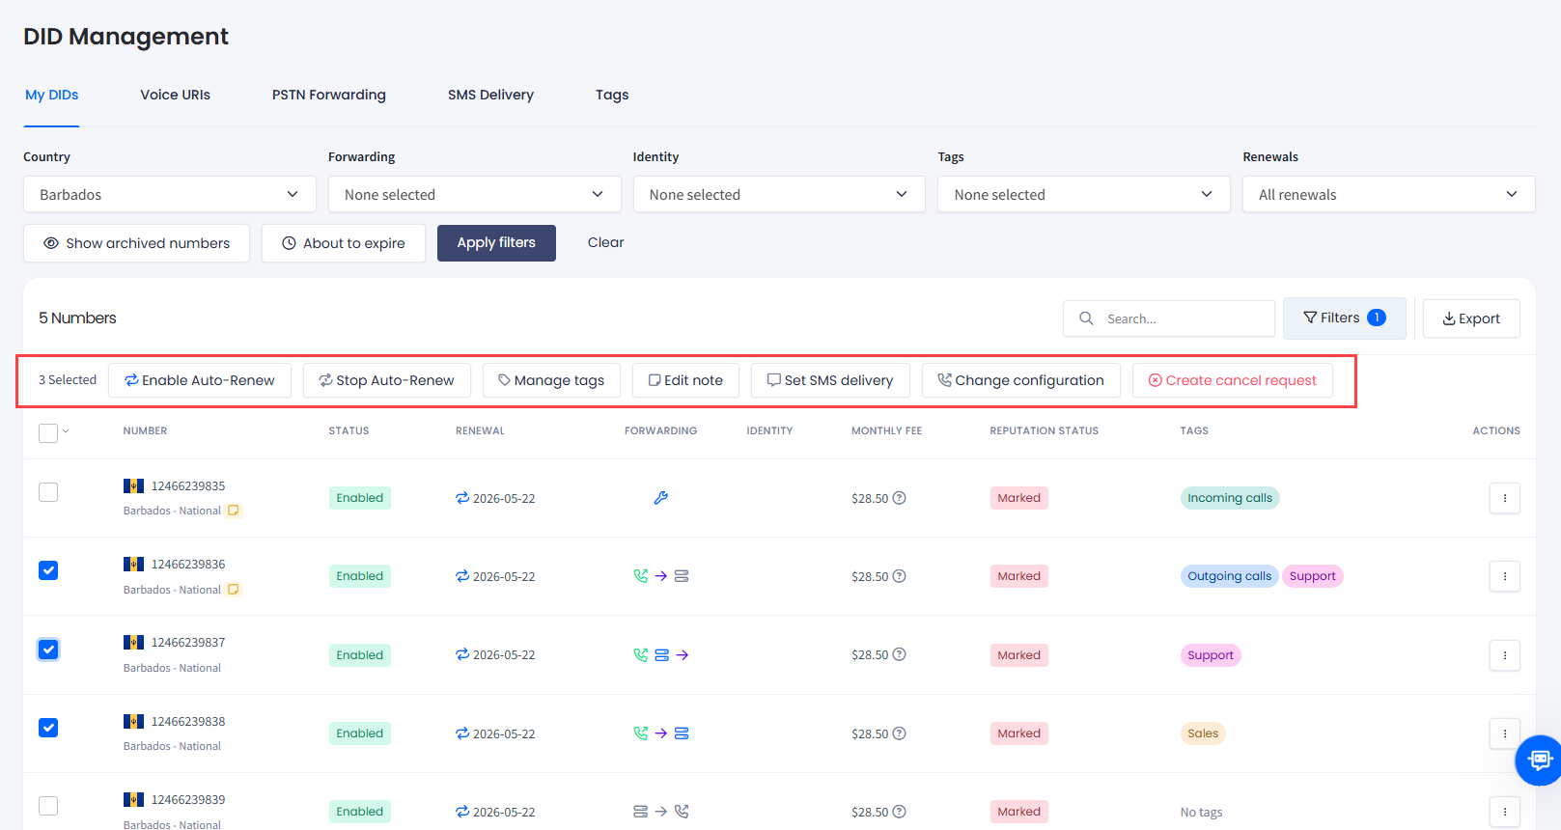The width and height of the screenshot is (1561, 830).
Task: Click fee info icon for 12466239835
Action: pyautogui.click(x=899, y=498)
